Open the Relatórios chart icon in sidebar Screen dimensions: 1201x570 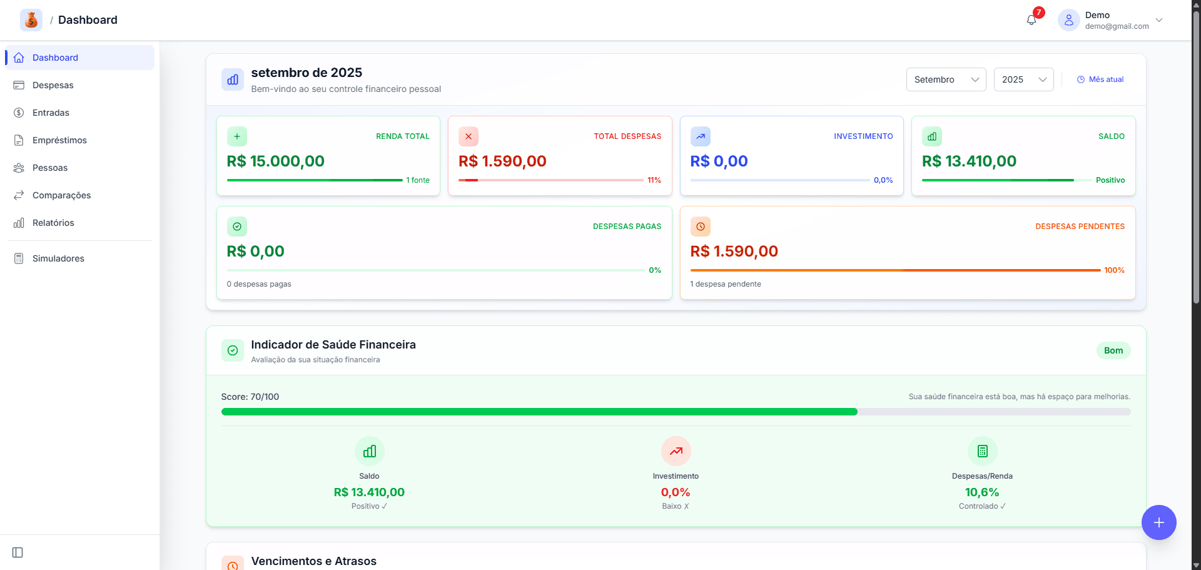19,223
